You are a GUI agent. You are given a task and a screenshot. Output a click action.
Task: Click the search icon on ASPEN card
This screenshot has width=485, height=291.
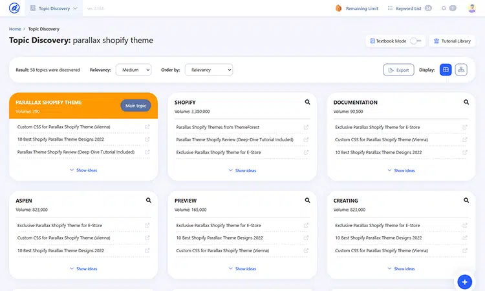(x=149, y=200)
